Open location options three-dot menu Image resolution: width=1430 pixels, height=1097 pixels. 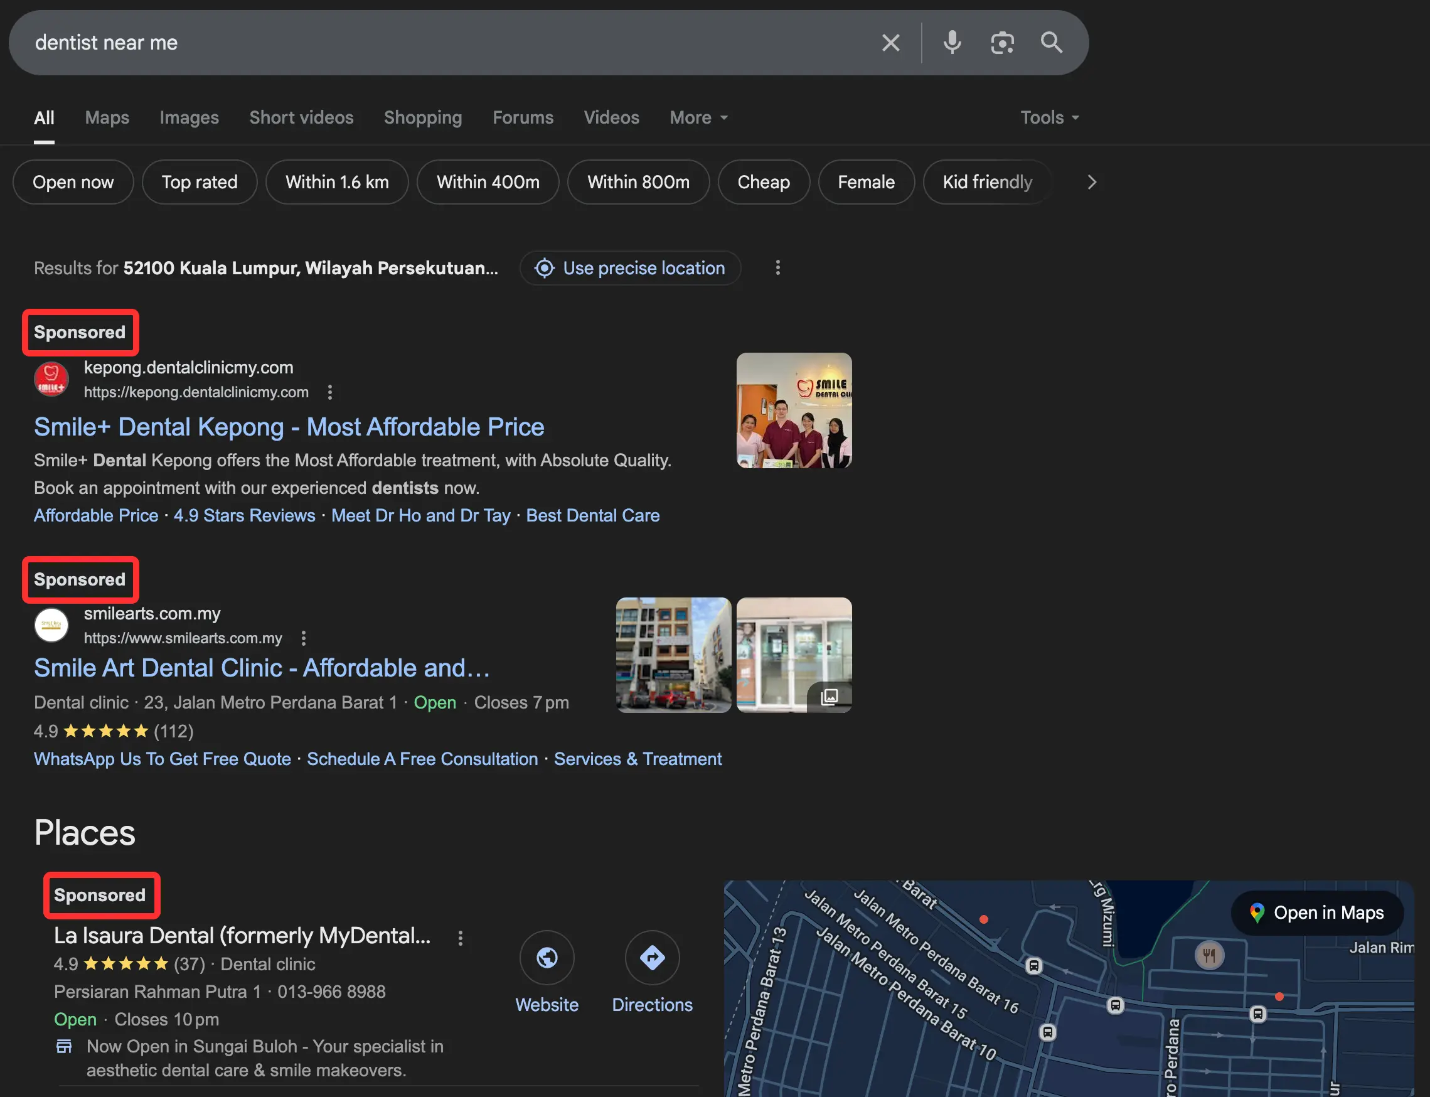pyautogui.click(x=777, y=268)
